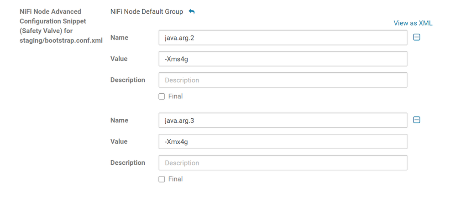
Task: Click the Name label beside java.arg.3
Action: pyautogui.click(x=119, y=121)
